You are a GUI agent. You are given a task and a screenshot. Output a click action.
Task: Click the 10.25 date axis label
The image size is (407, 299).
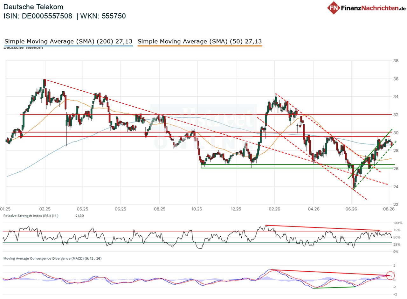(x=197, y=209)
